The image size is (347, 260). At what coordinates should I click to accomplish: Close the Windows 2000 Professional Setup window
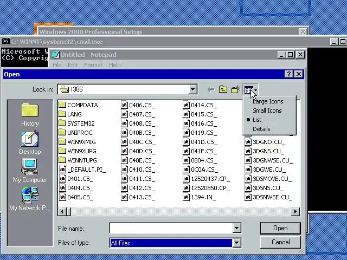pyautogui.click(x=303, y=31)
